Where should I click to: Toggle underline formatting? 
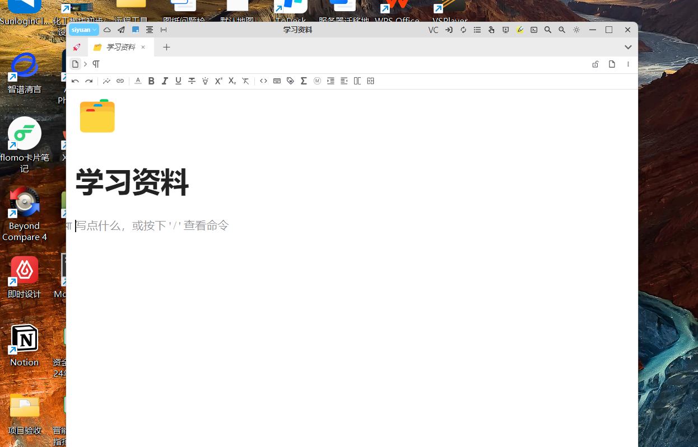178,81
